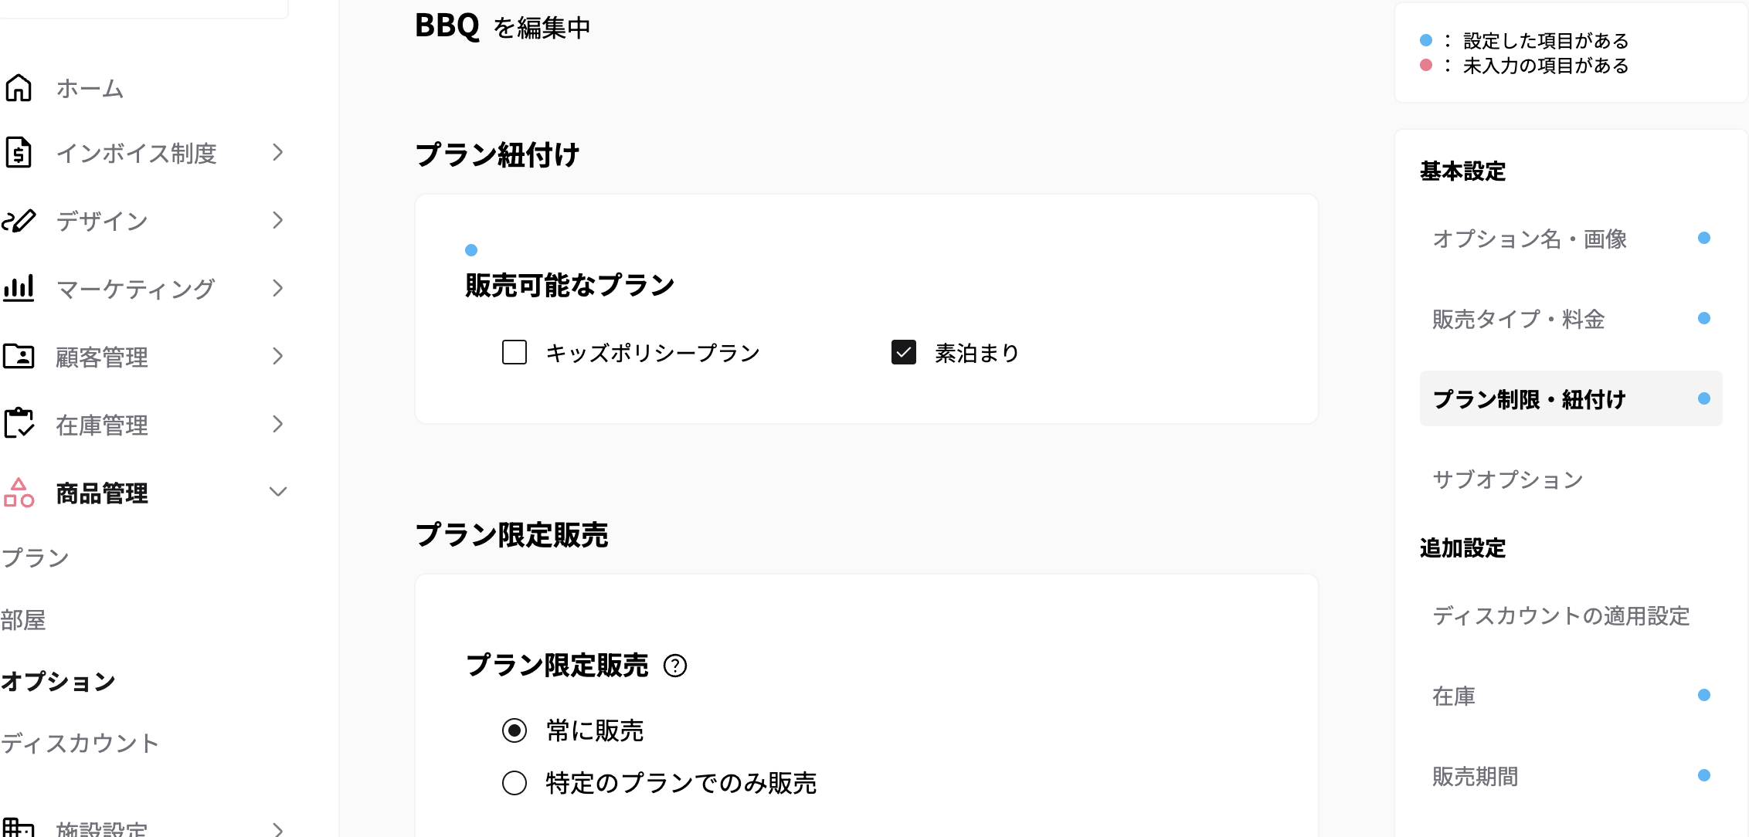Image resolution: width=1749 pixels, height=837 pixels.
Task: Open the 施設設定 building icon
Action: tap(19, 828)
